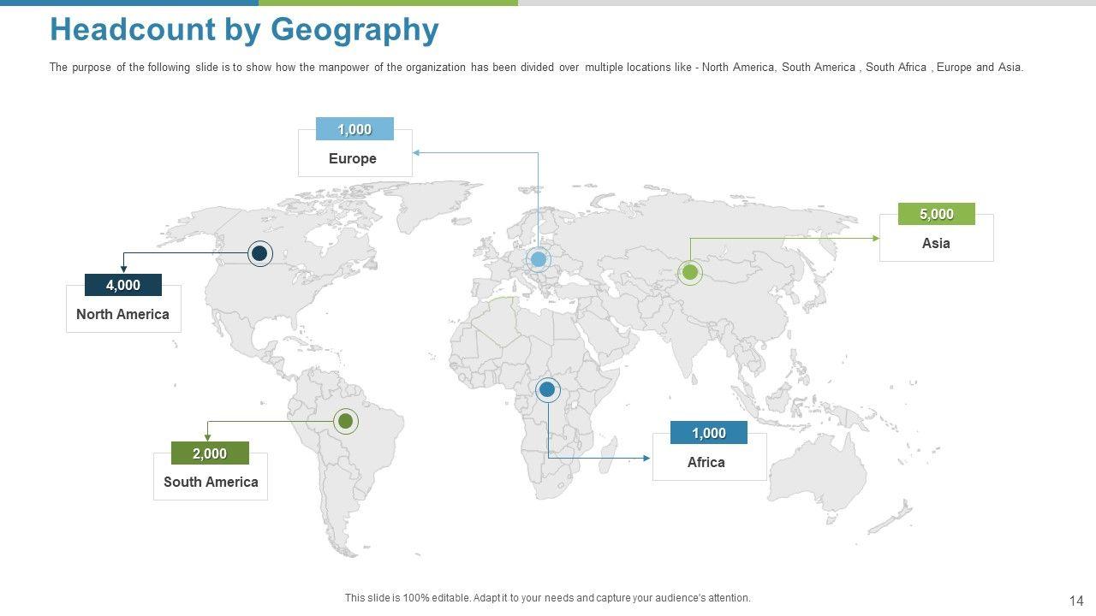Click the green marker on South America
This screenshot has height=616, width=1096.
(x=346, y=421)
